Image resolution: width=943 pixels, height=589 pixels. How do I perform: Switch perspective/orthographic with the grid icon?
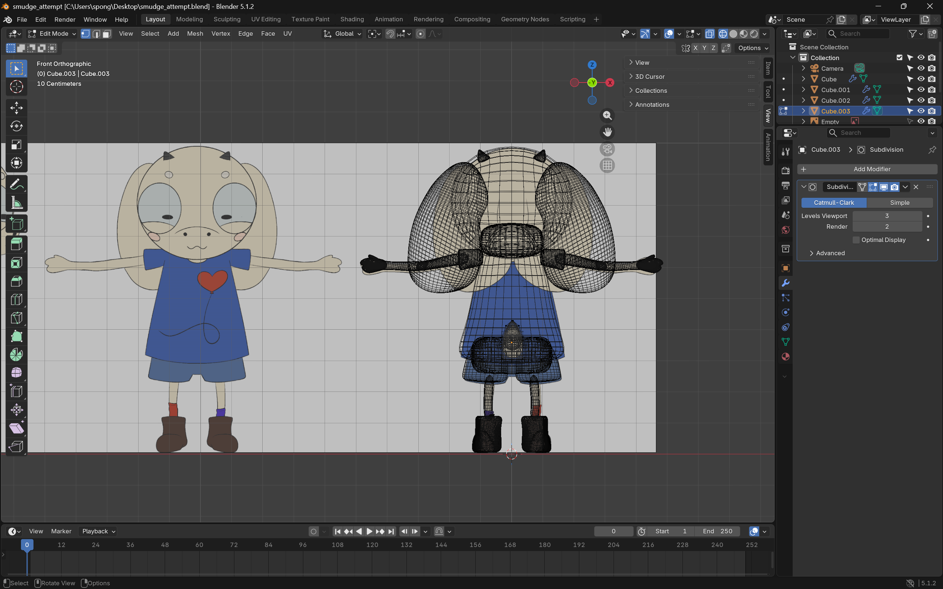(607, 165)
